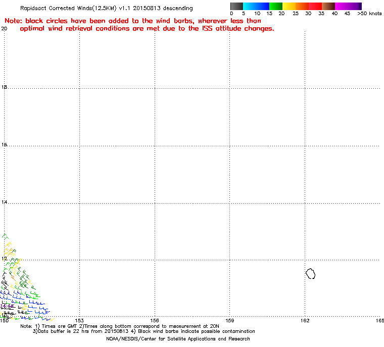
Task: Click the blue 10-15 knots color segment
Action: [263, 6]
